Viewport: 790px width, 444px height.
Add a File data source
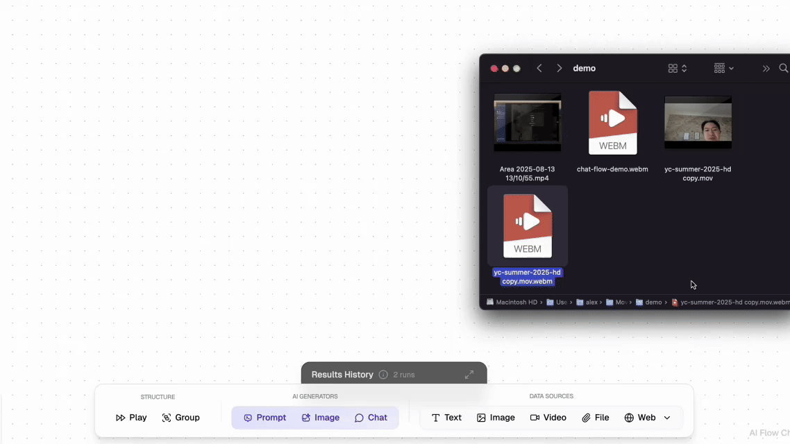coord(595,418)
